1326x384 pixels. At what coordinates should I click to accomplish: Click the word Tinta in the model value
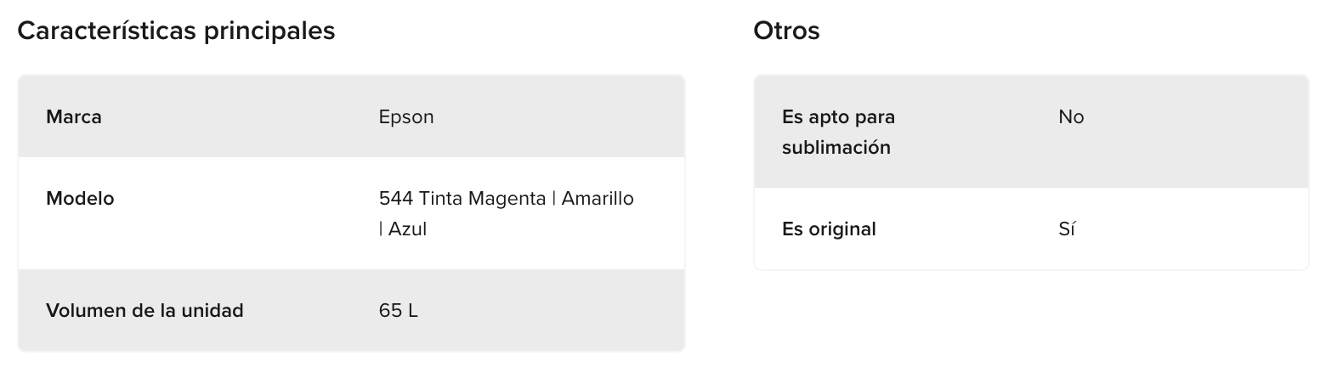[x=440, y=198]
